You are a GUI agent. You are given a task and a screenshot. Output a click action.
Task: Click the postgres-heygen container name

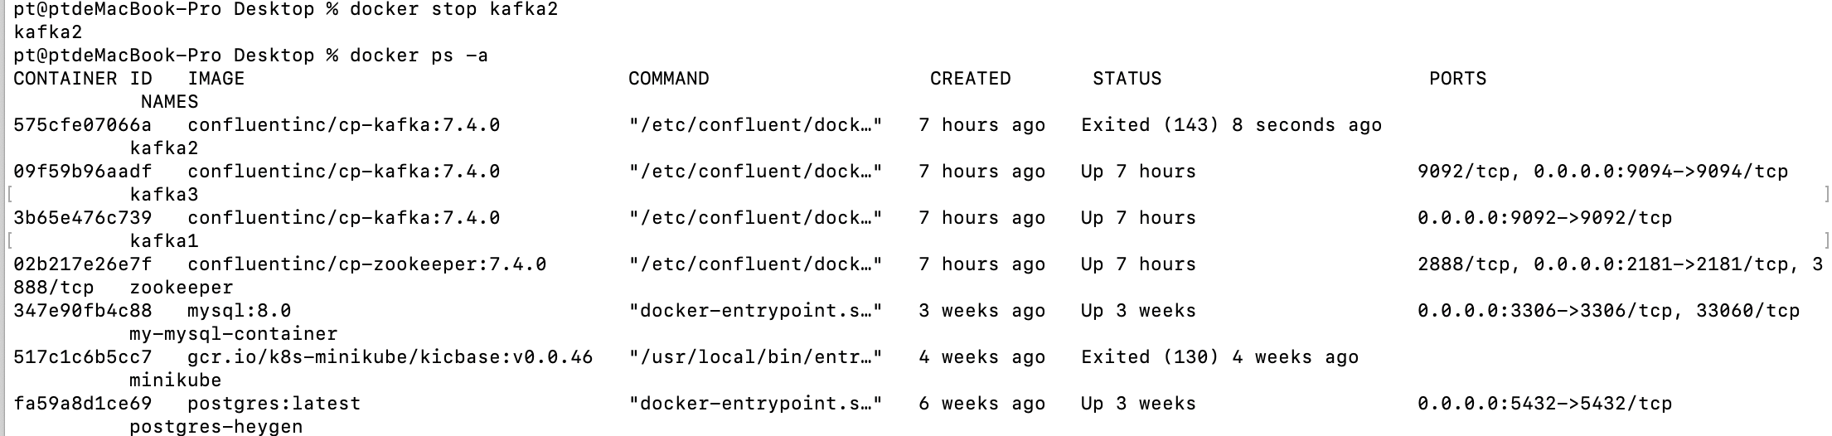[x=216, y=427]
